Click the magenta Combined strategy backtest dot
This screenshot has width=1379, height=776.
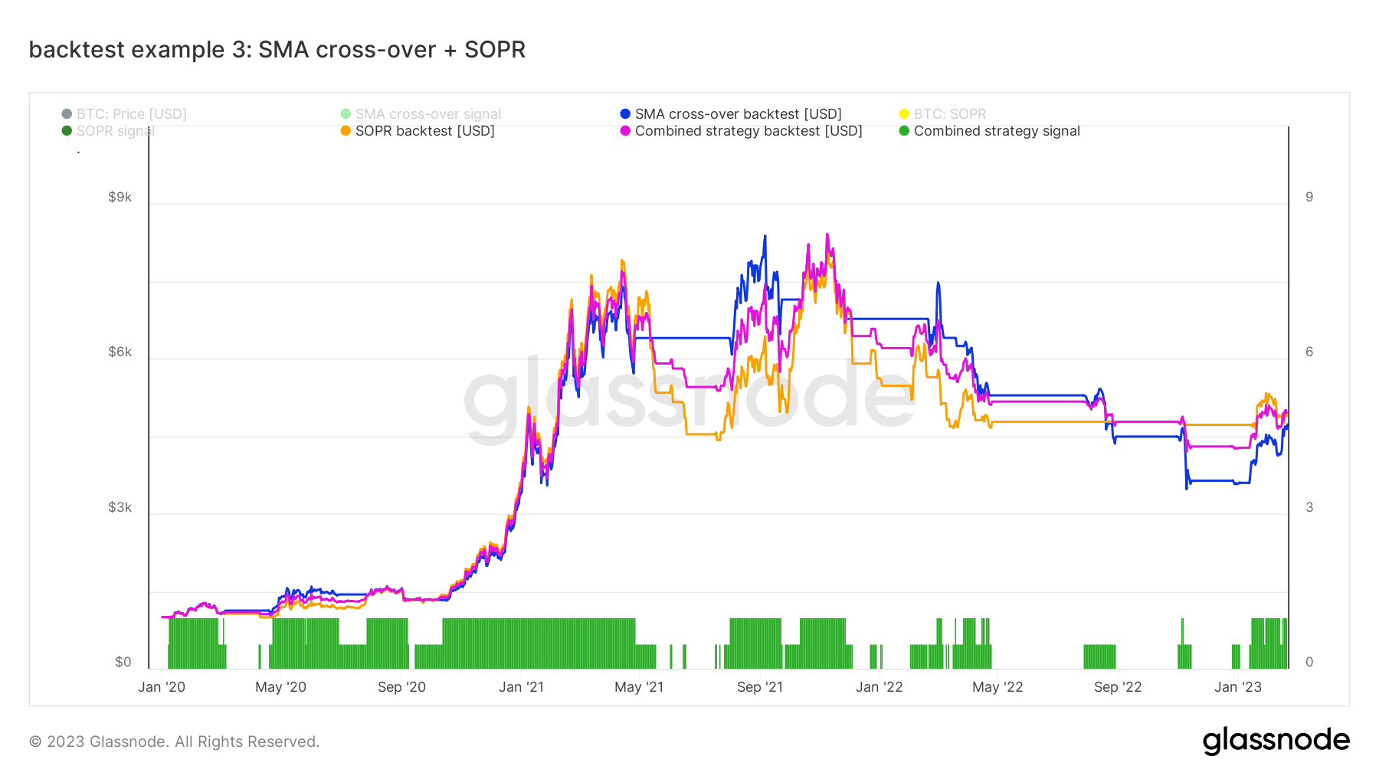coord(625,131)
